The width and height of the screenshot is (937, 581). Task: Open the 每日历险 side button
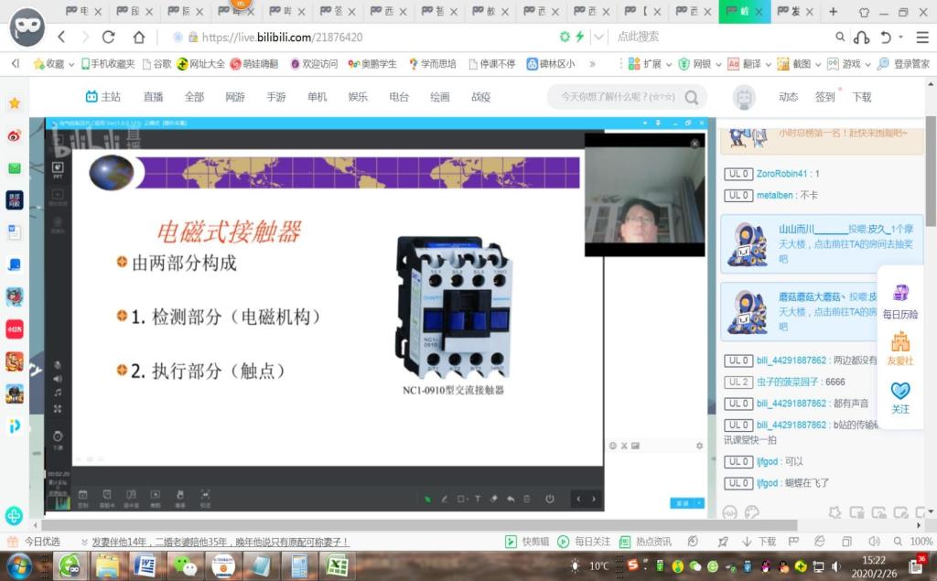pyautogui.click(x=900, y=301)
